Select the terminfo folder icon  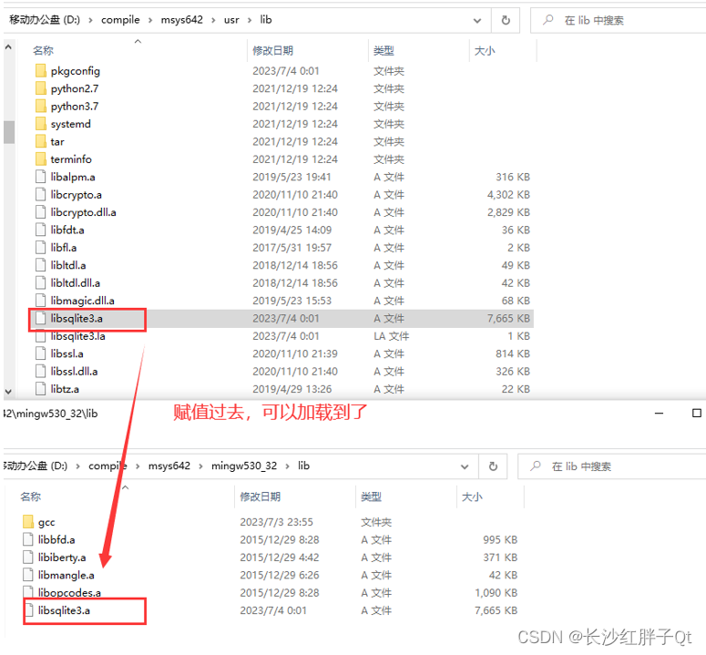tap(40, 159)
